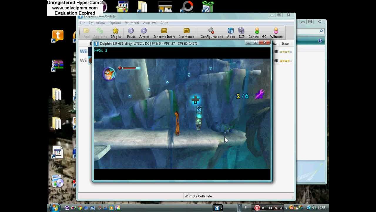Open the Aiuto menu

tap(164, 23)
